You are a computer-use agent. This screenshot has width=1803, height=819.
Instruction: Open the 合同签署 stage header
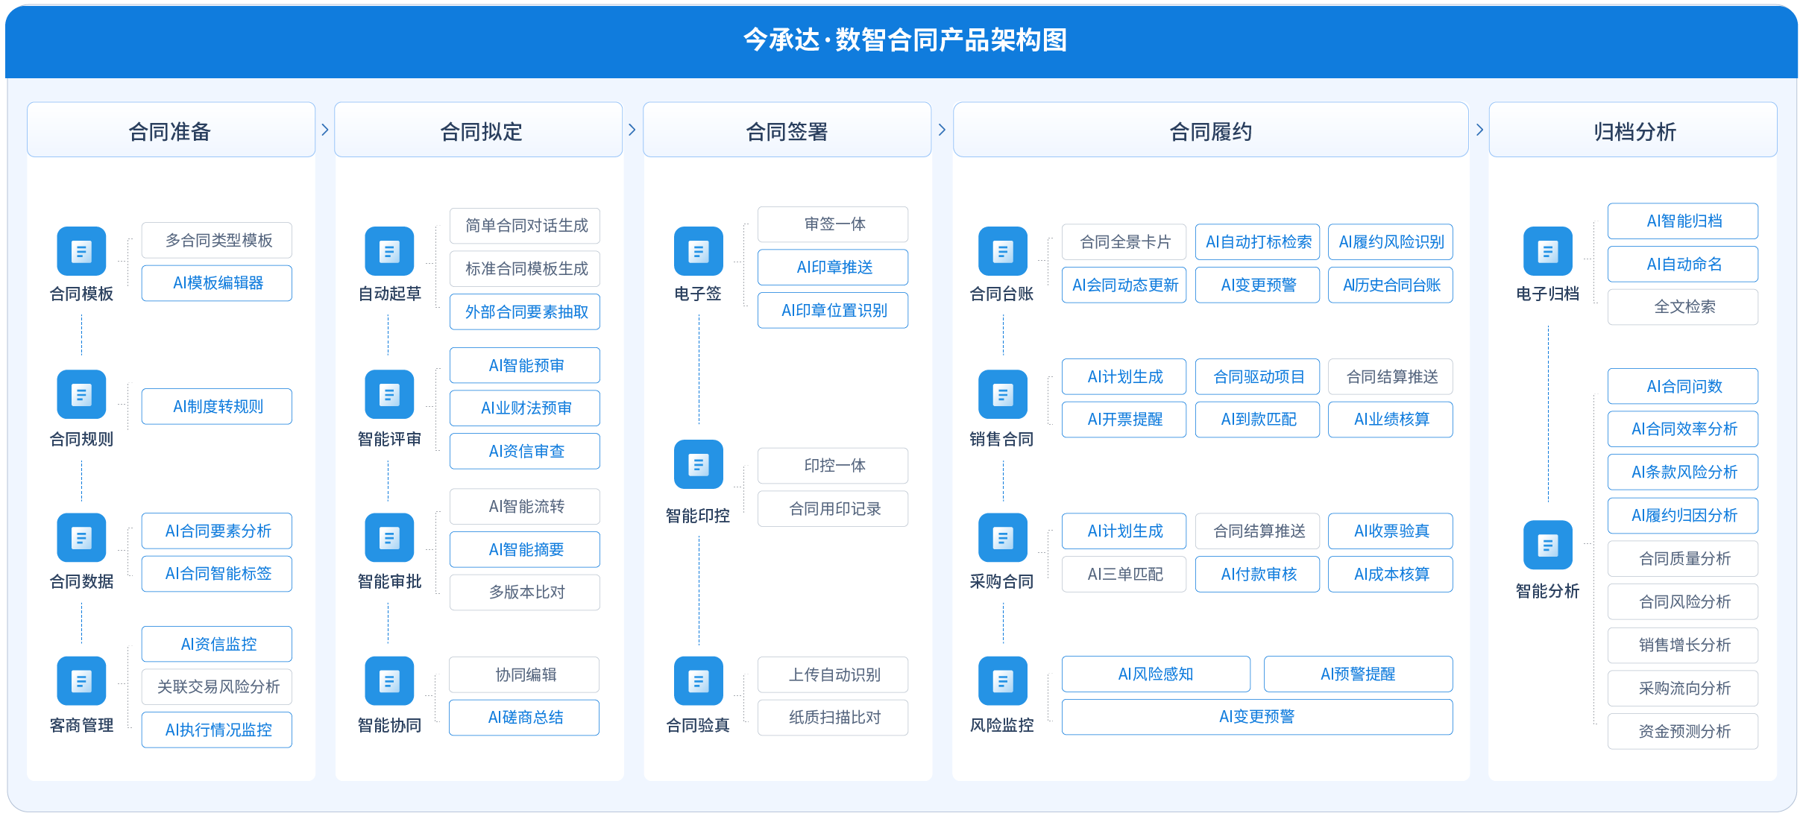click(787, 130)
